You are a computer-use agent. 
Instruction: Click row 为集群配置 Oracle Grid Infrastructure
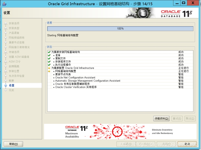click(120, 68)
